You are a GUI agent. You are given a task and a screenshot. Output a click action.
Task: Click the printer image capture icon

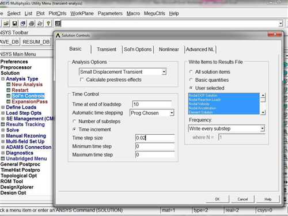(32, 24)
